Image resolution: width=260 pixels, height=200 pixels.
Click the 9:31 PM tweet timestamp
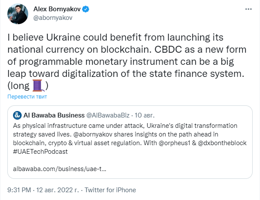point(19,190)
